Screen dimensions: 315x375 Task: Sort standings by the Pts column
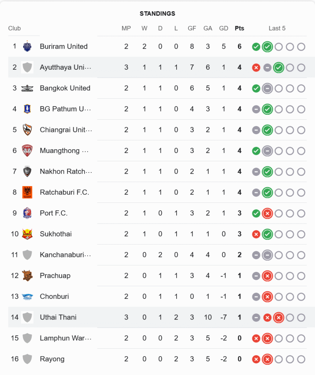coord(239,28)
